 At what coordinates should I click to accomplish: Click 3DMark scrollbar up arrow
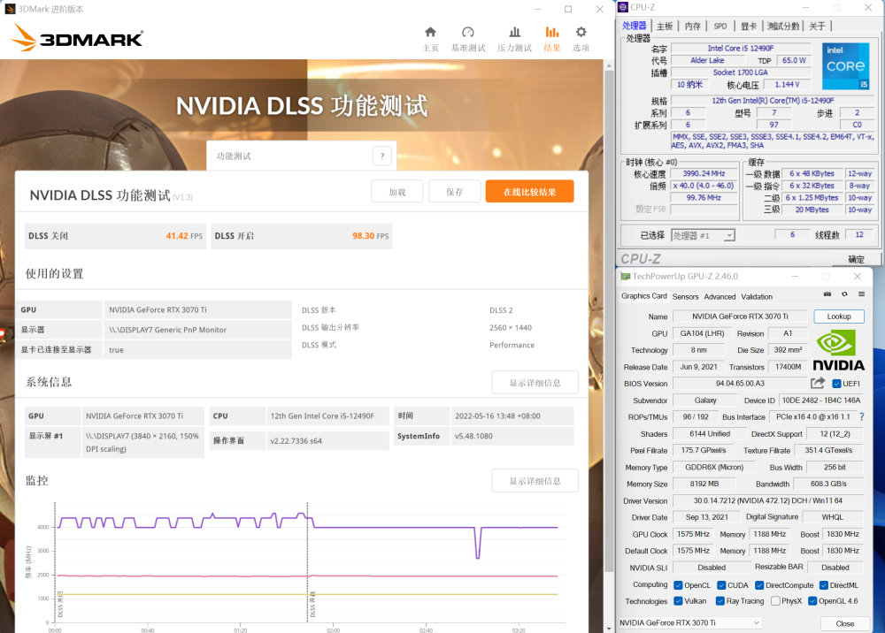(x=609, y=66)
